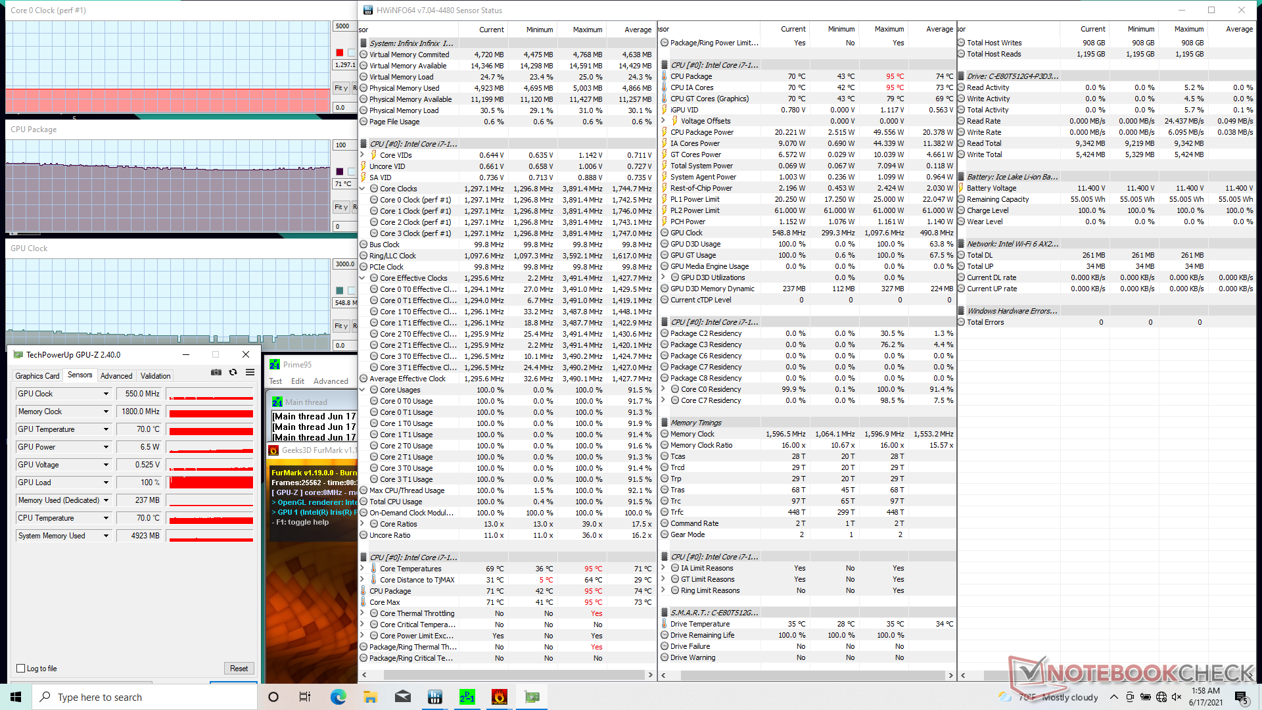The height and width of the screenshot is (710, 1262).
Task: Click the HWiNFO64 title bar icon
Action: click(368, 10)
